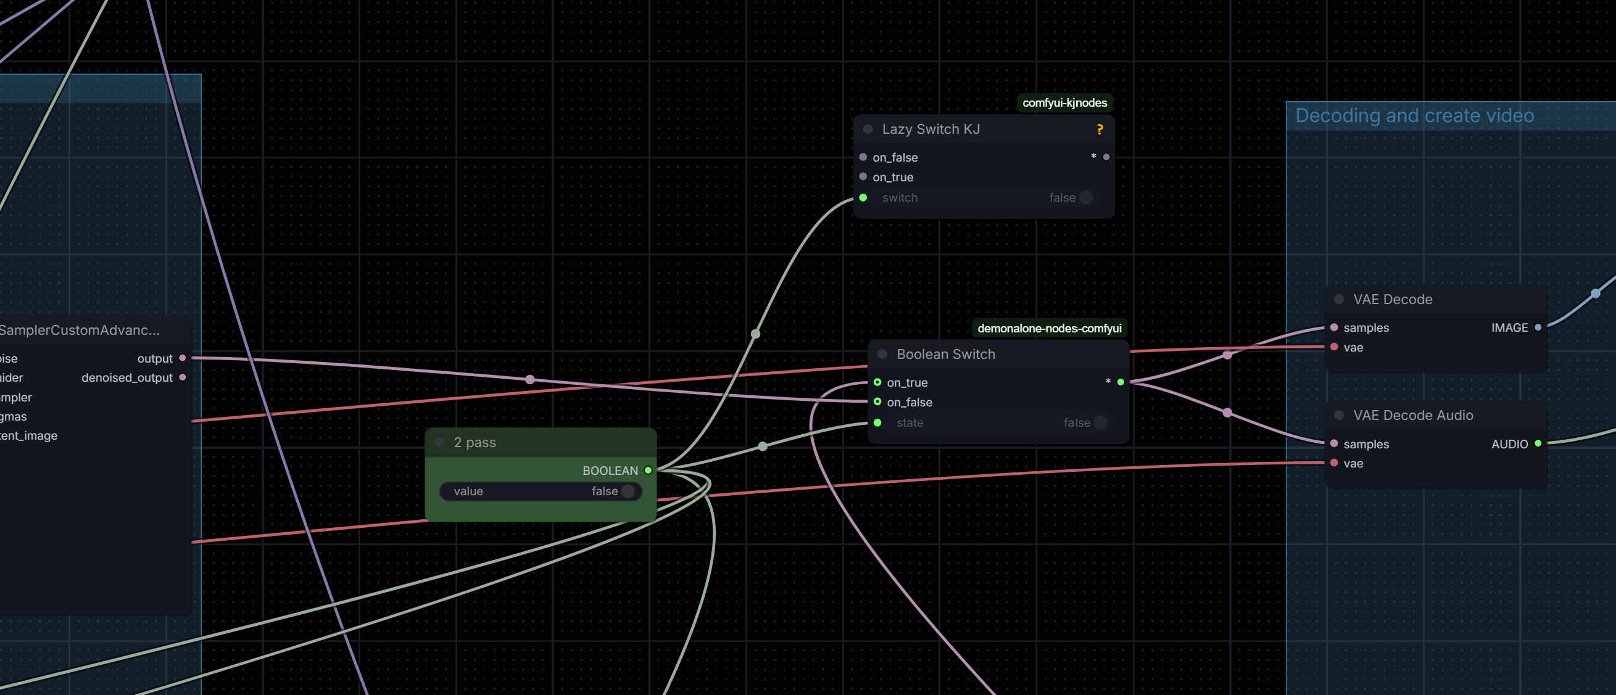The width and height of the screenshot is (1616, 695).
Task: Collapse the Boolean Switch node
Action: (x=882, y=355)
